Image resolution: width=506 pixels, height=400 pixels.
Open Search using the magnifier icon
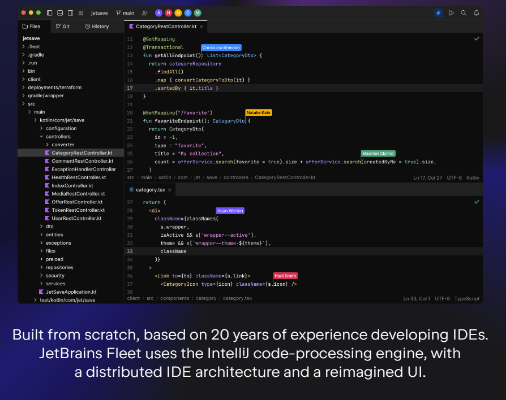coord(464,12)
